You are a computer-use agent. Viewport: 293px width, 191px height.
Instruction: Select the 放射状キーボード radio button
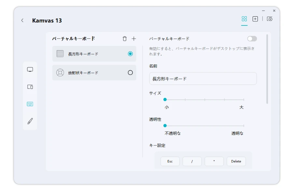[x=130, y=73]
